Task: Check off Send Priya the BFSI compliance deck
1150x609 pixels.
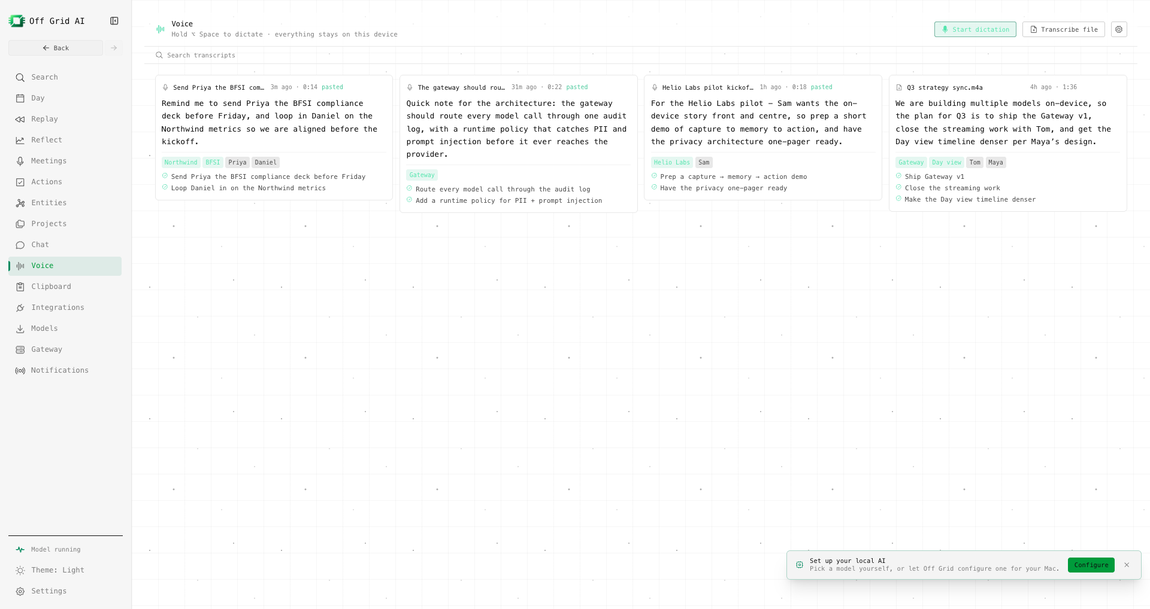Action: point(165,176)
